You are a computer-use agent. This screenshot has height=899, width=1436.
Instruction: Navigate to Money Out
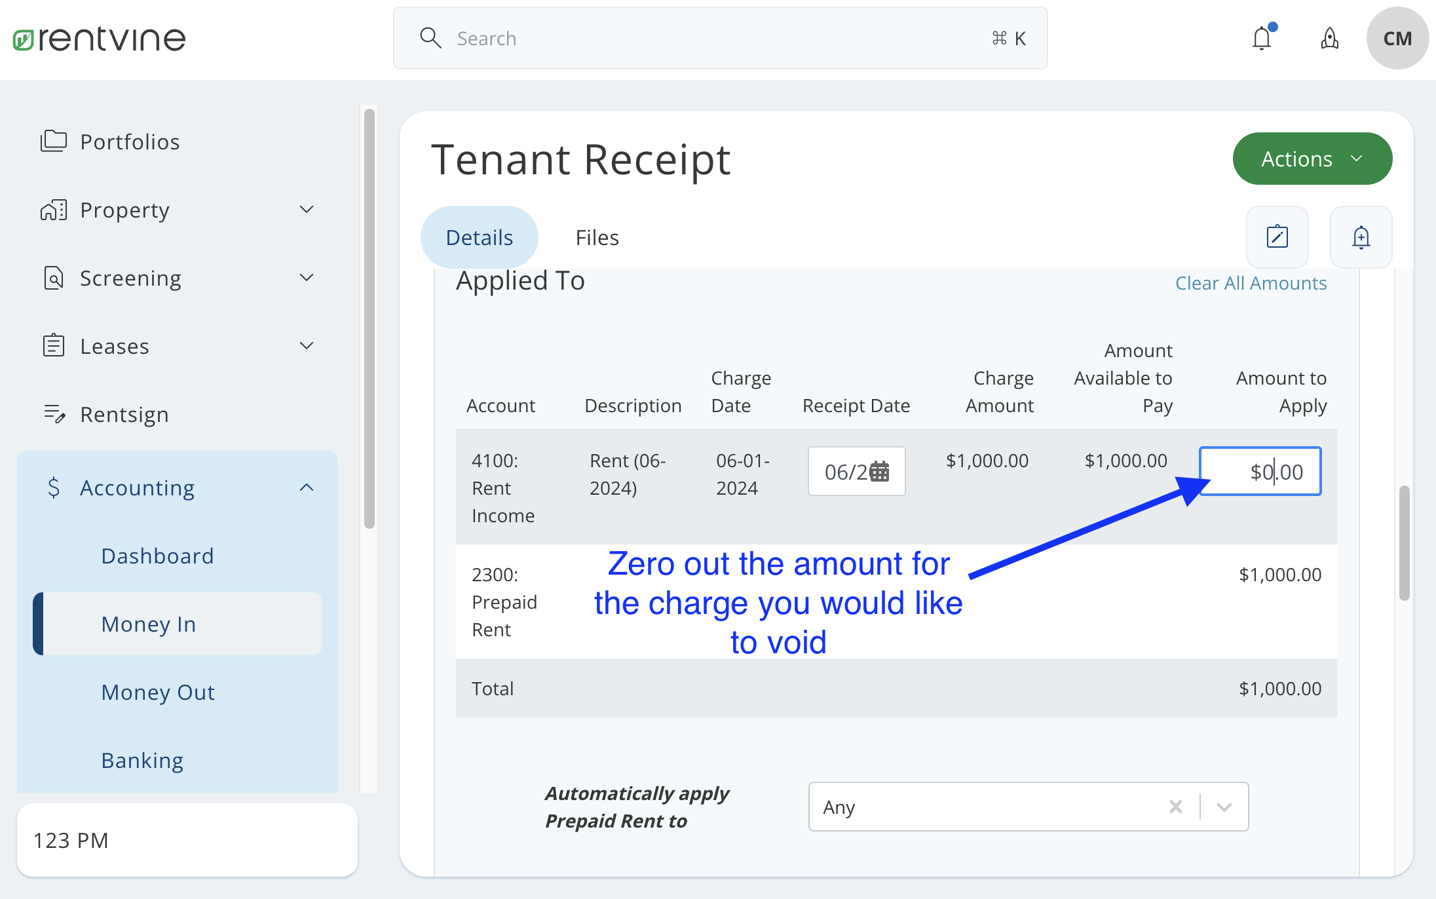tap(157, 692)
